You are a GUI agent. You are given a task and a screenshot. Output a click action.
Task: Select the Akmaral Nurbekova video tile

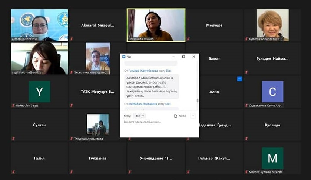(39, 25)
